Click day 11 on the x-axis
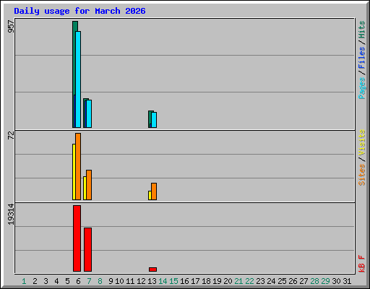The width and height of the screenshot is (370, 289). coord(130,281)
